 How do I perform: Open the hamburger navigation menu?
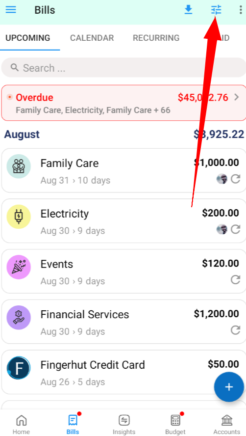coord(11,10)
